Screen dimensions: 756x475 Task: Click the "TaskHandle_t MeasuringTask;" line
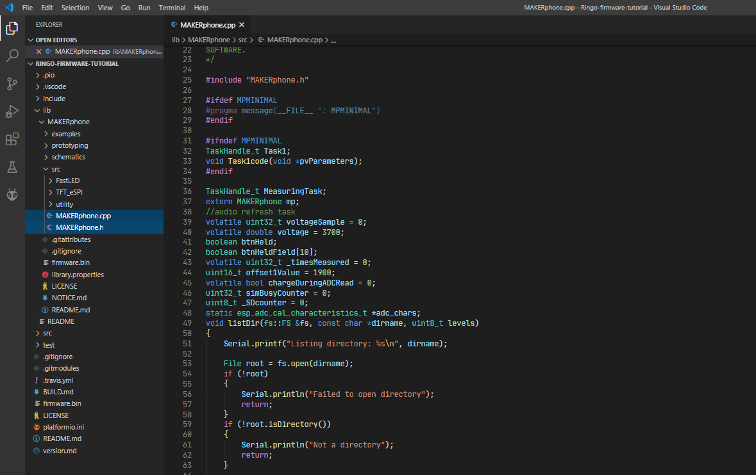point(265,191)
